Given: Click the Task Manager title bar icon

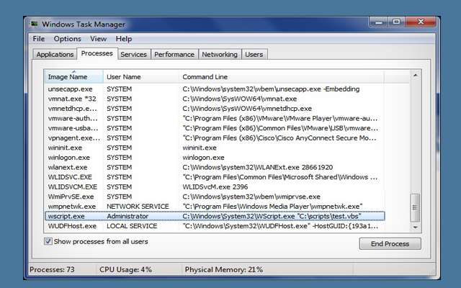Looking at the screenshot, I should click(35, 23).
